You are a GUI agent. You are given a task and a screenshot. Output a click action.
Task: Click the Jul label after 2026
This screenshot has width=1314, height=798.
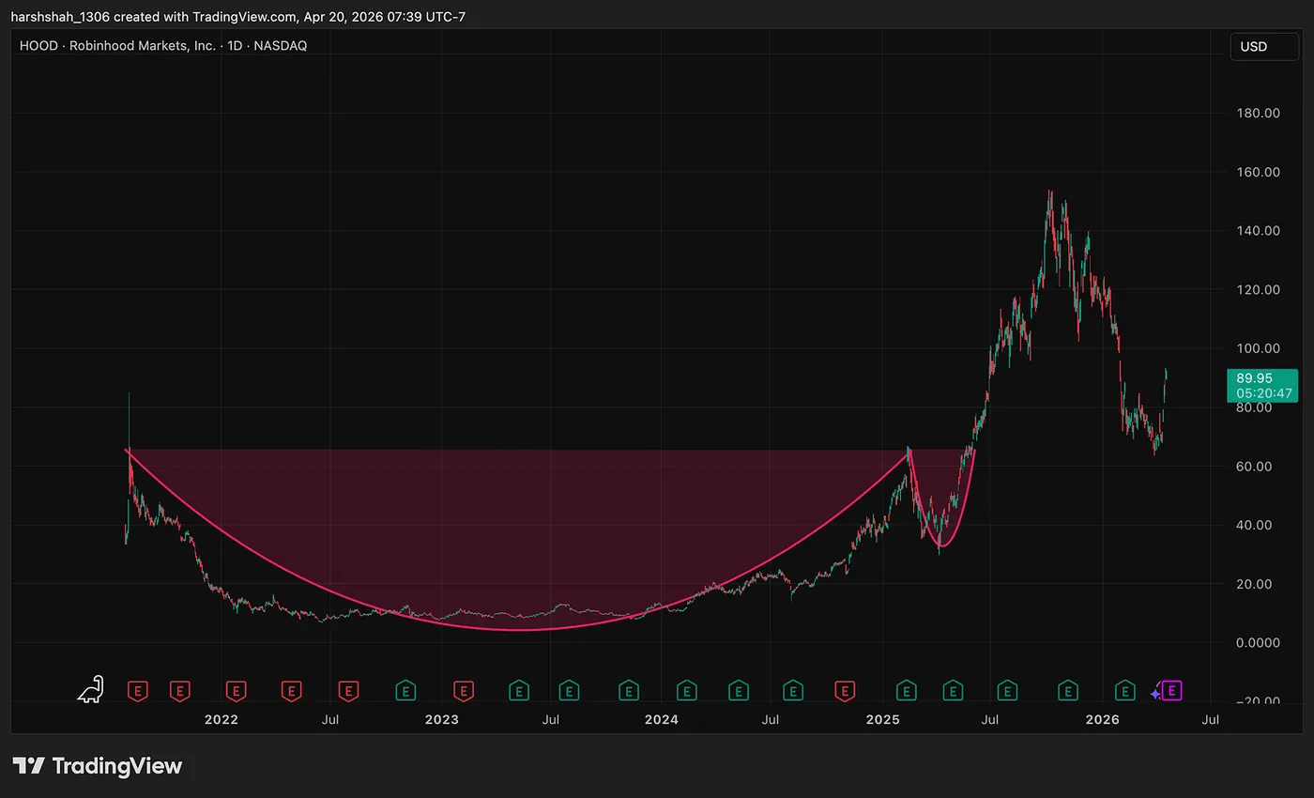[1211, 720]
